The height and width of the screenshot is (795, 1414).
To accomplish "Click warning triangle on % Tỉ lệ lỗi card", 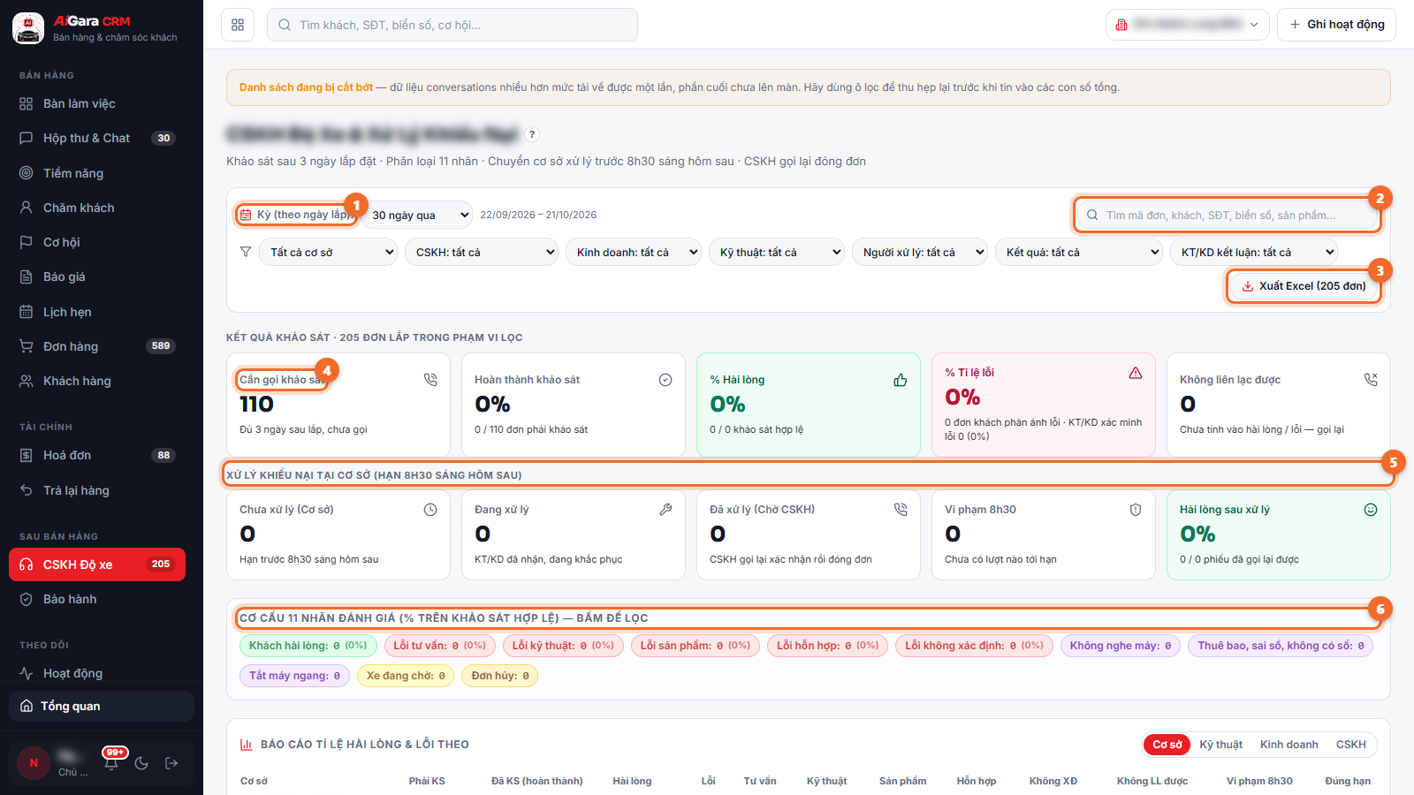I will (1136, 373).
